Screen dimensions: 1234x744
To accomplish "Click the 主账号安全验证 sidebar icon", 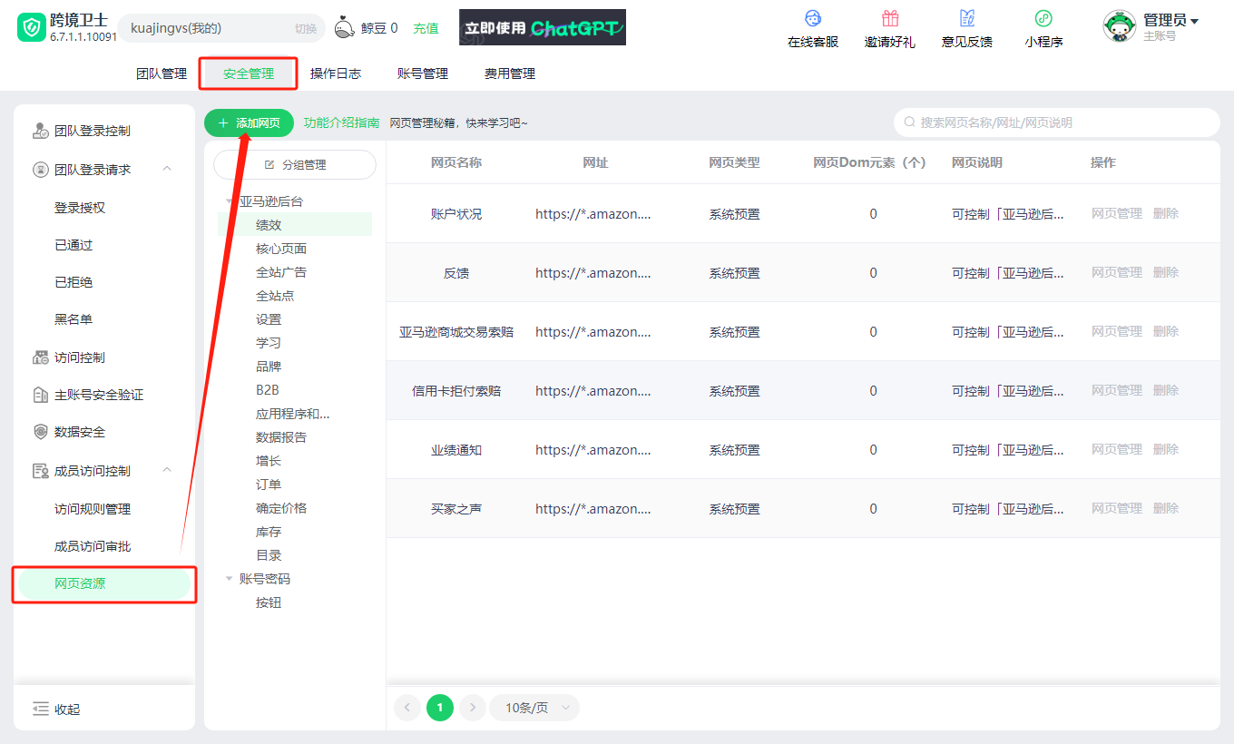I will click(x=41, y=395).
